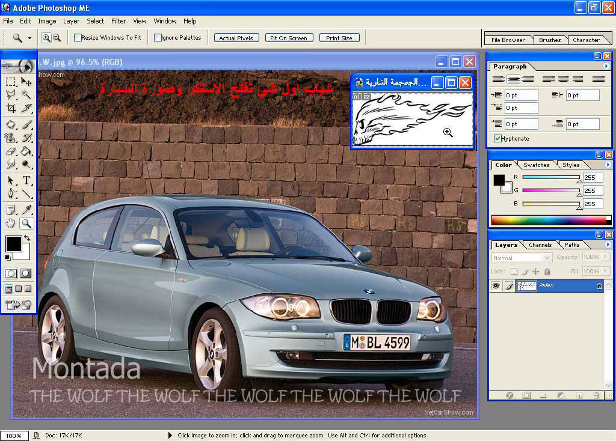Select the Paint Bucket tool
Viewport: 616px width, 441px height.
26,151
